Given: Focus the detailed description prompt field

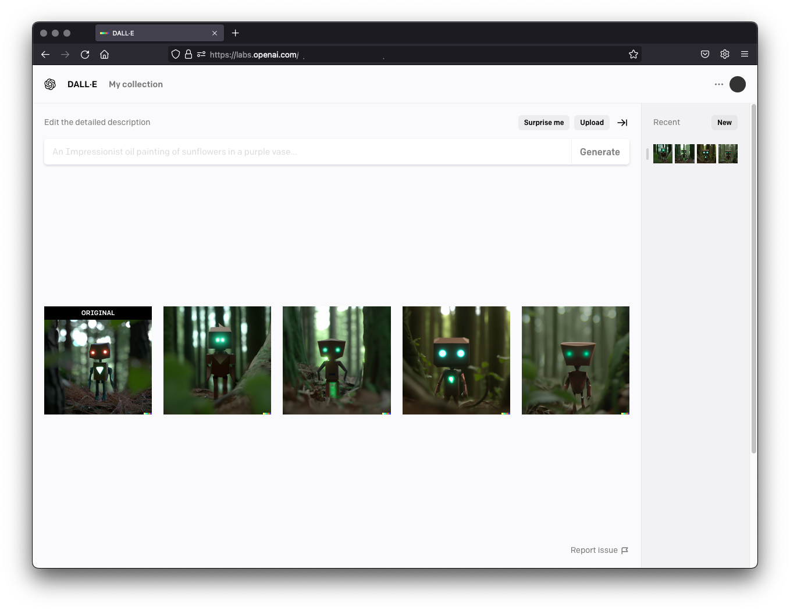Looking at the screenshot, I should pos(308,152).
